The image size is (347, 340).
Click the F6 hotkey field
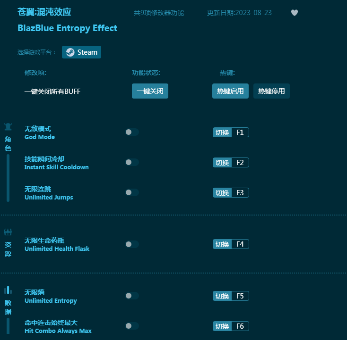240,326
